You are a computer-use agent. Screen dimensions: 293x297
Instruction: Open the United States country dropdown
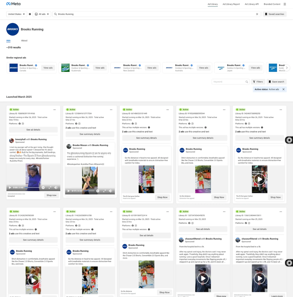(17, 14)
